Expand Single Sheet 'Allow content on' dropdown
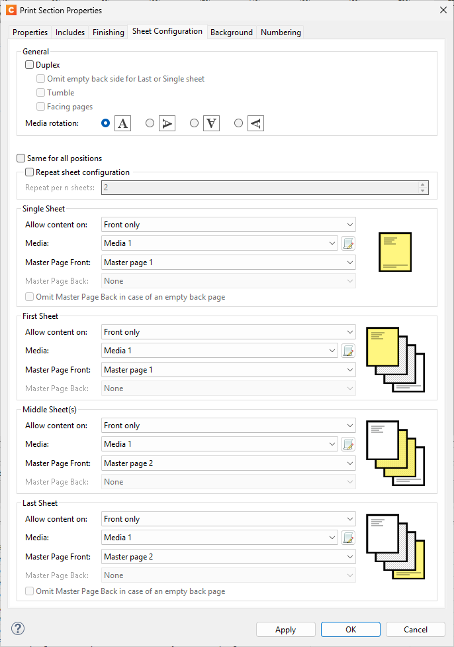Viewport: 454px width, 647px height. point(228,225)
